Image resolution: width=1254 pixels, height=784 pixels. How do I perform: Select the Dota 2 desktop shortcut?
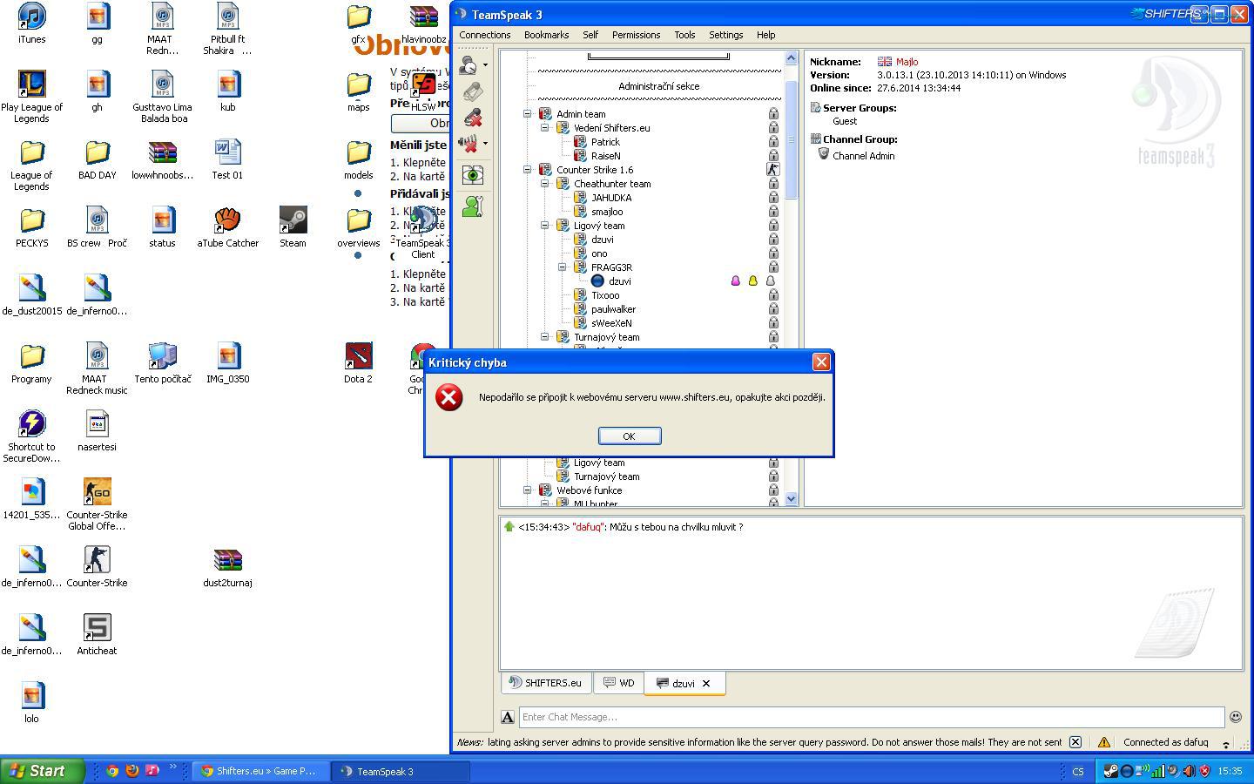358,363
